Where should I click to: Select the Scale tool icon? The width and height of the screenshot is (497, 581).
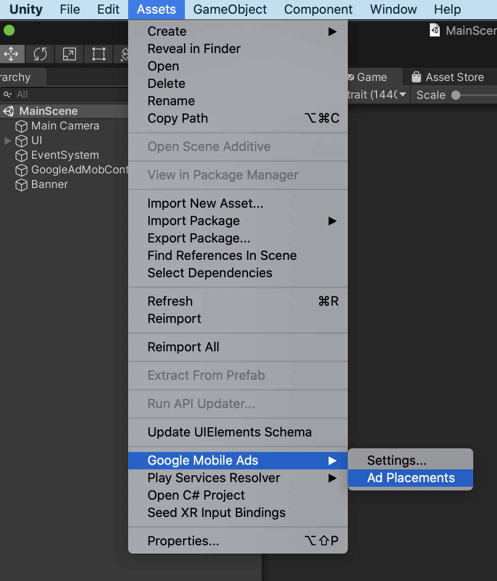69,54
